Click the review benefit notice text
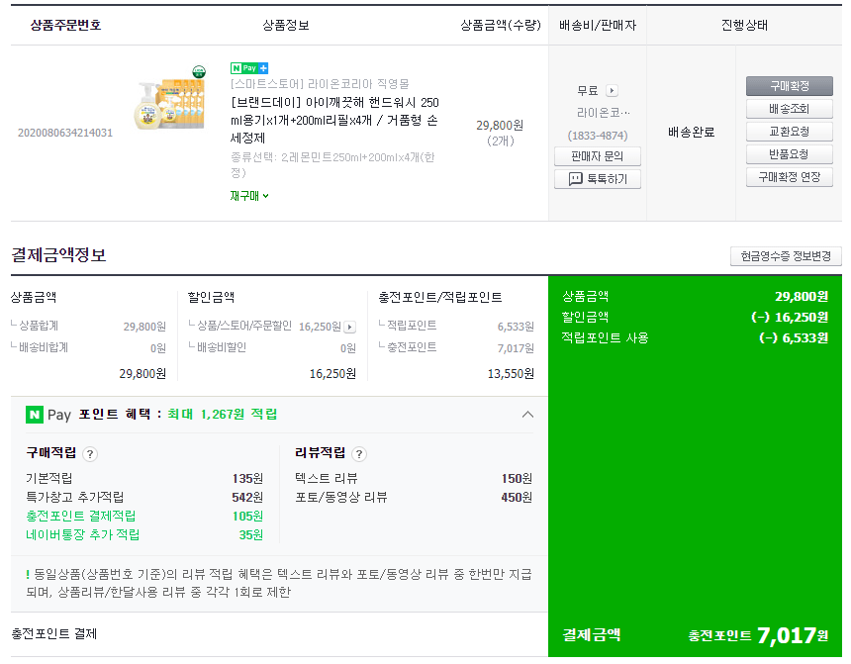 click(279, 583)
